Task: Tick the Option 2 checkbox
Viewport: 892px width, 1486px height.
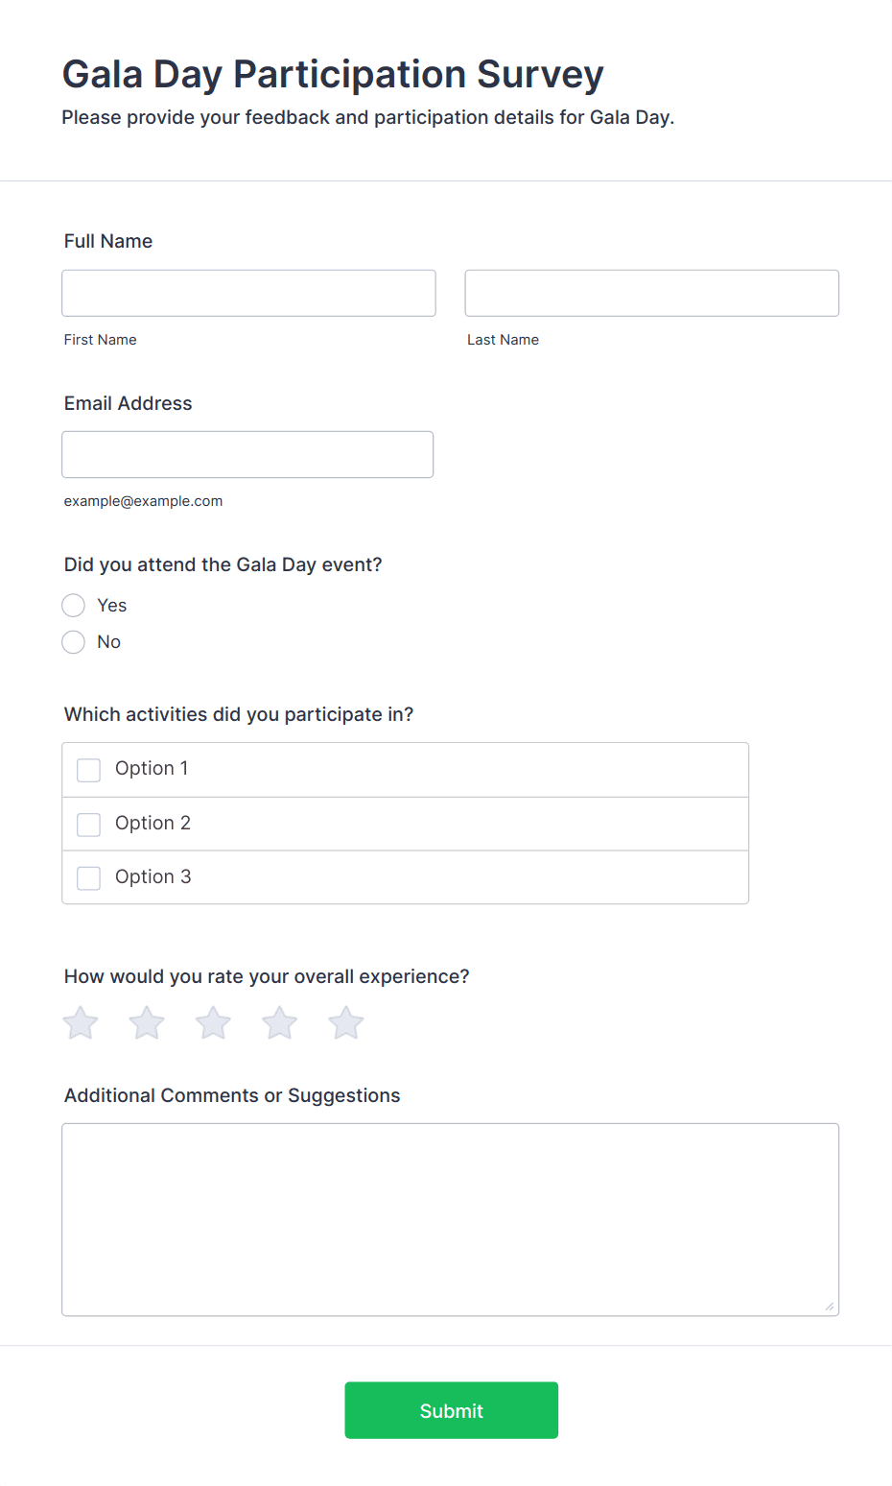Action: coord(89,825)
